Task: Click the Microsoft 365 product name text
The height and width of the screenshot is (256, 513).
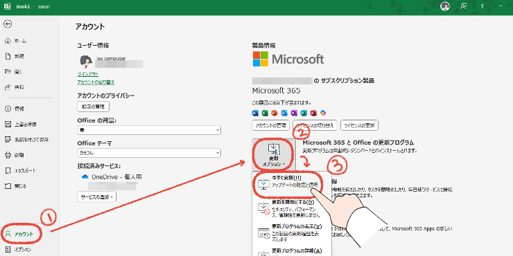Action: tap(276, 91)
